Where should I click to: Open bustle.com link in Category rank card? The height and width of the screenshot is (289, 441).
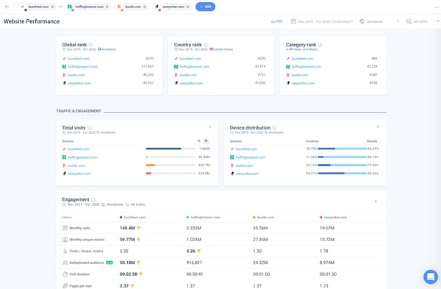300,75
